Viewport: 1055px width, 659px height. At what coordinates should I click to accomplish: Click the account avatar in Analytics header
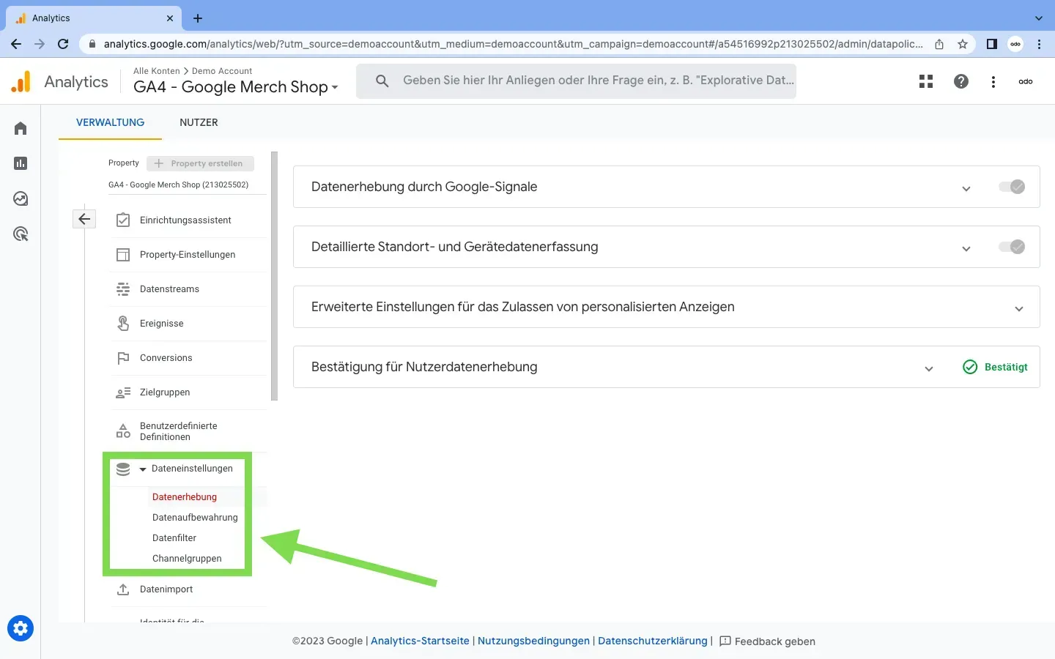point(1026,81)
